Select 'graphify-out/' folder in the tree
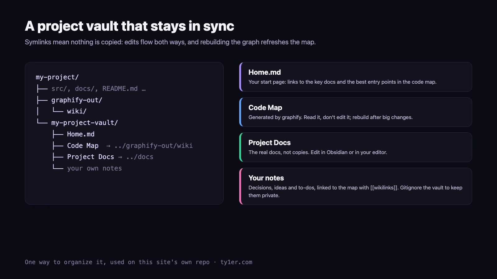Viewport: 497px width, 279px height. tap(77, 100)
